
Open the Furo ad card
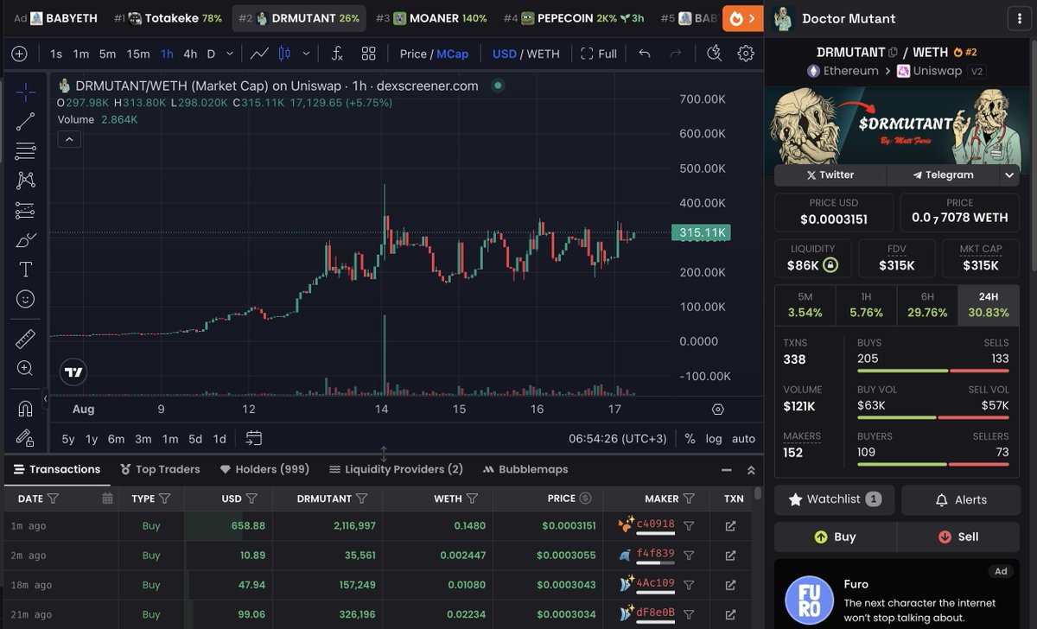[x=896, y=595]
